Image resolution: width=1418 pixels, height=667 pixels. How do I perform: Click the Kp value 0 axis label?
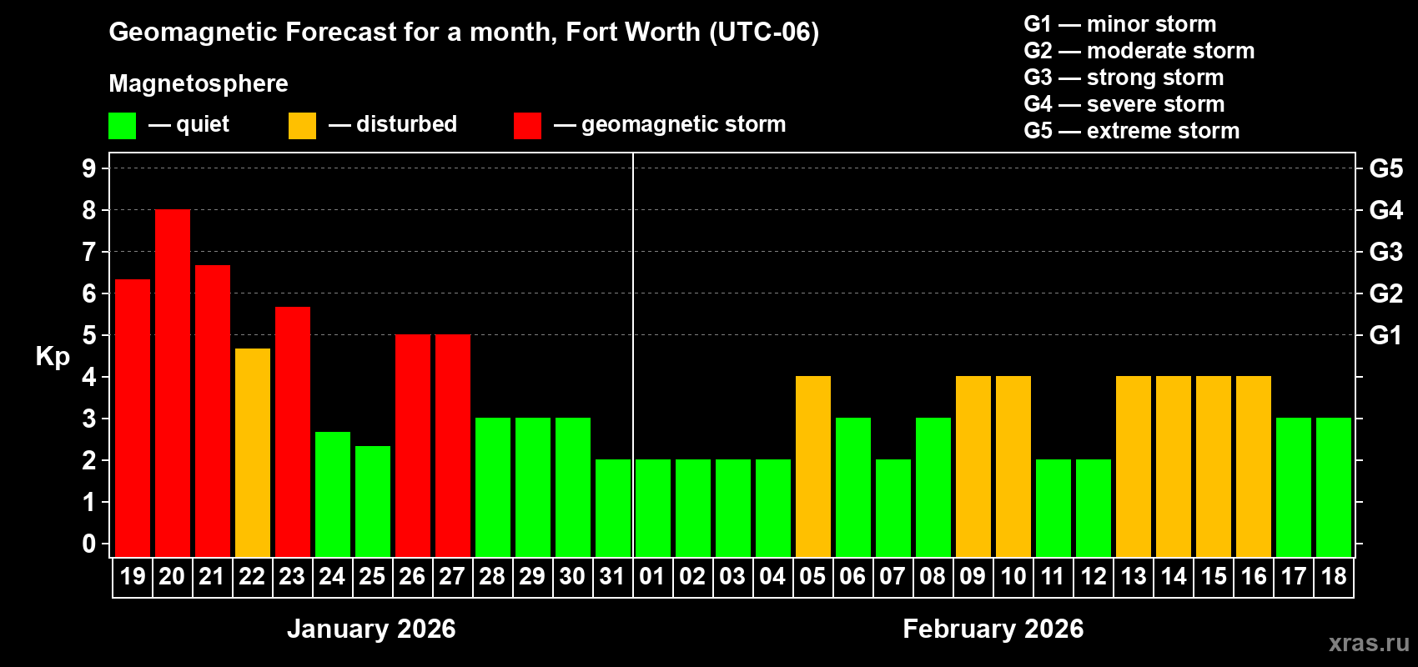89,544
